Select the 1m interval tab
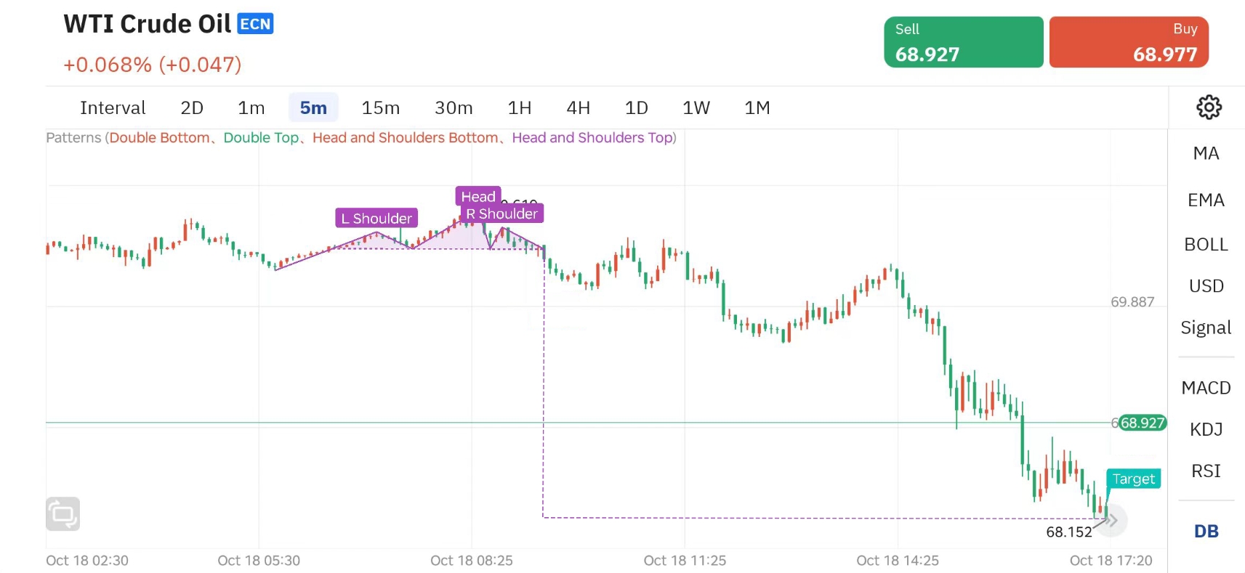The image size is (1245, 573). tap(251, 108)
